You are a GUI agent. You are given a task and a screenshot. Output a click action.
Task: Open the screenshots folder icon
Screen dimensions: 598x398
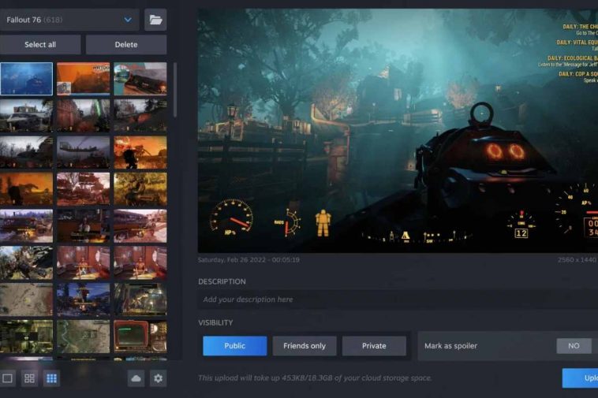[155, 20]
